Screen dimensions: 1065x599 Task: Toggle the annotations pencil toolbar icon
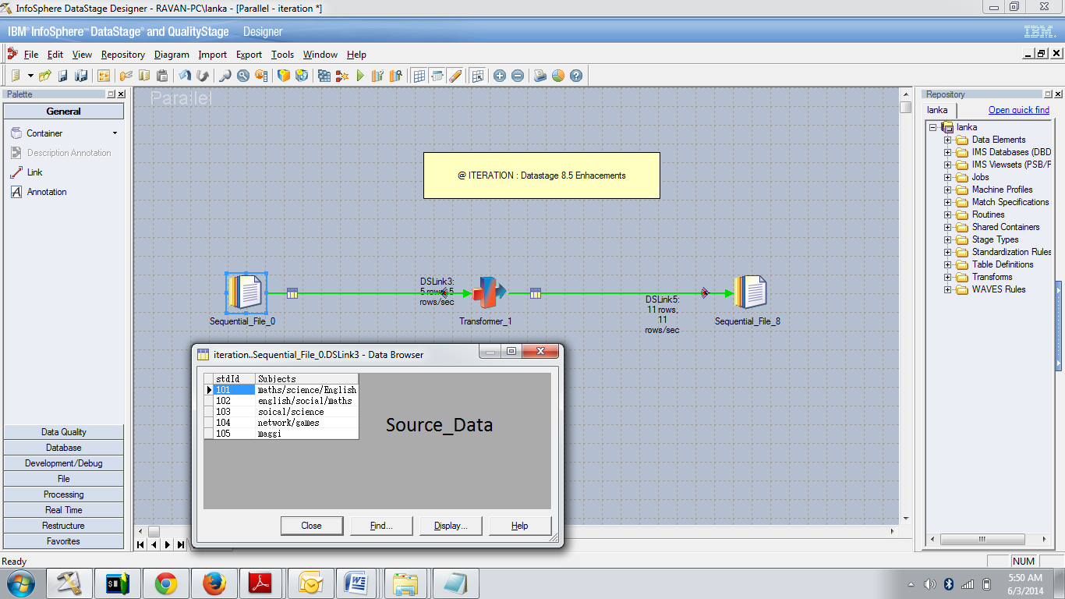(456, 76)
